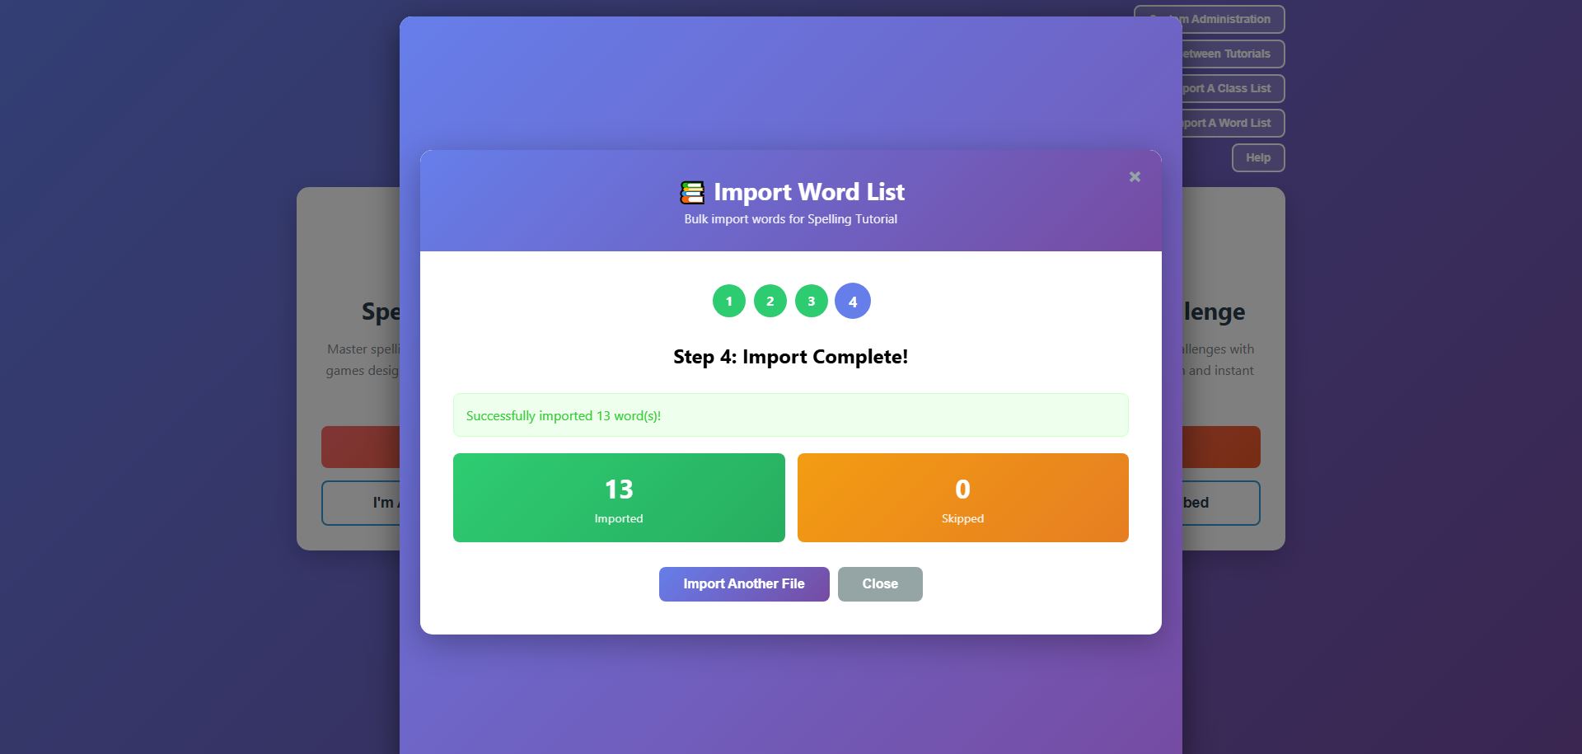Viewport: 1582px width, 754px height.
Task: Click the step 3 circle indicator
Action: (x=811, y=301)
